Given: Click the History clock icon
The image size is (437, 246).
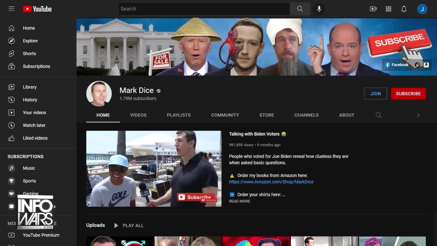Looking at the screenshot, I should [x=12, y=100].
